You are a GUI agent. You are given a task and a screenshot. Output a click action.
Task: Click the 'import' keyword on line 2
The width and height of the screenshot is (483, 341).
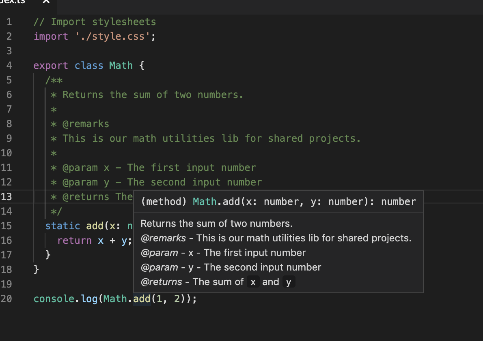(50, 36)
